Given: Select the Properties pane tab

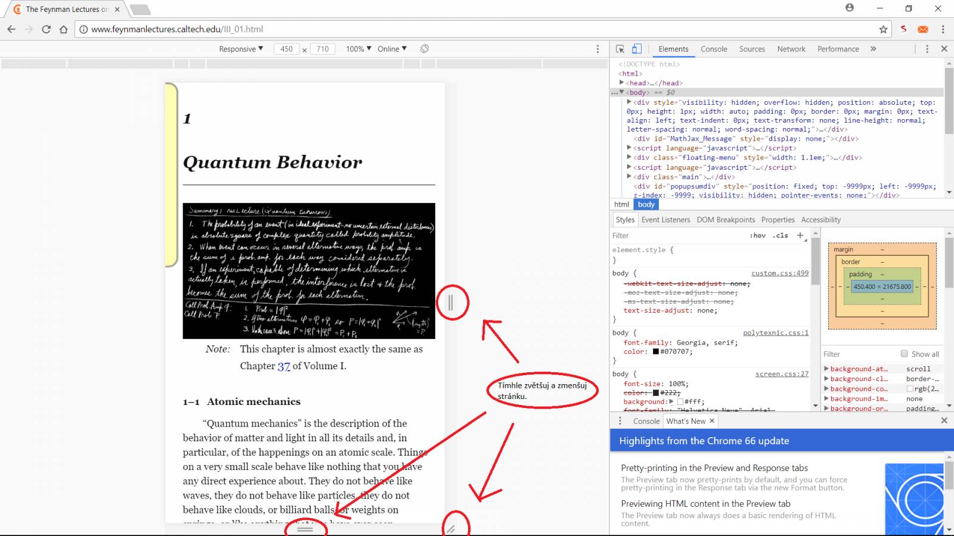Looking at the screenshot, I should click(x=778, y=220).
